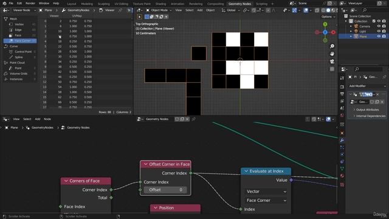Open viewport View menu
This screenshot has width=389, height=219.
179,10
